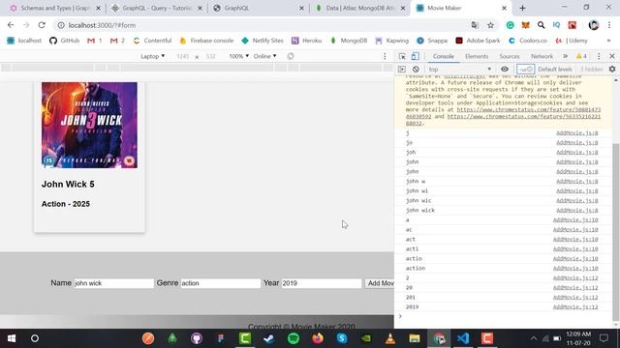Open the Heroku bookmark

(x=306, y=41)
